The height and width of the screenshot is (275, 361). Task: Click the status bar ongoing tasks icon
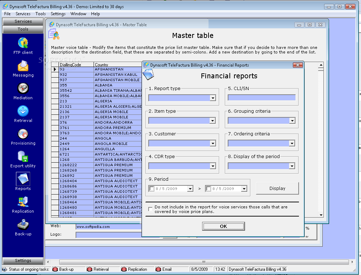coord(5,269)
